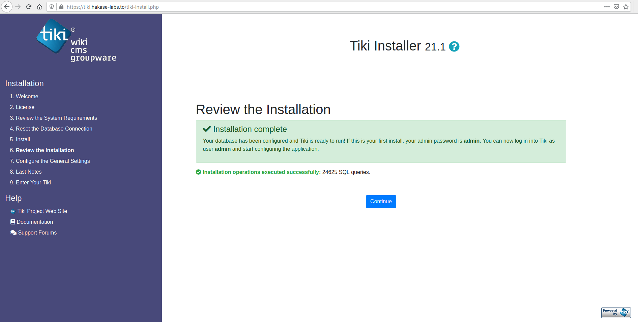Click 'Installation operations executed successfully' text
Viewport: 638px width, 322px height.
coord(261,172)
